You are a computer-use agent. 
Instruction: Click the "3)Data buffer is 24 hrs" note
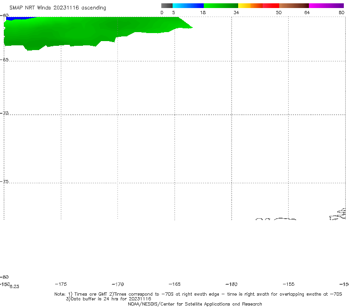click(108, 299)
